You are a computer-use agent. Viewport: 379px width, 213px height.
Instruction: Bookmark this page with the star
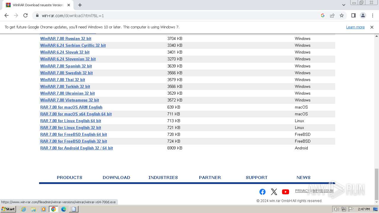click(342, 15)
